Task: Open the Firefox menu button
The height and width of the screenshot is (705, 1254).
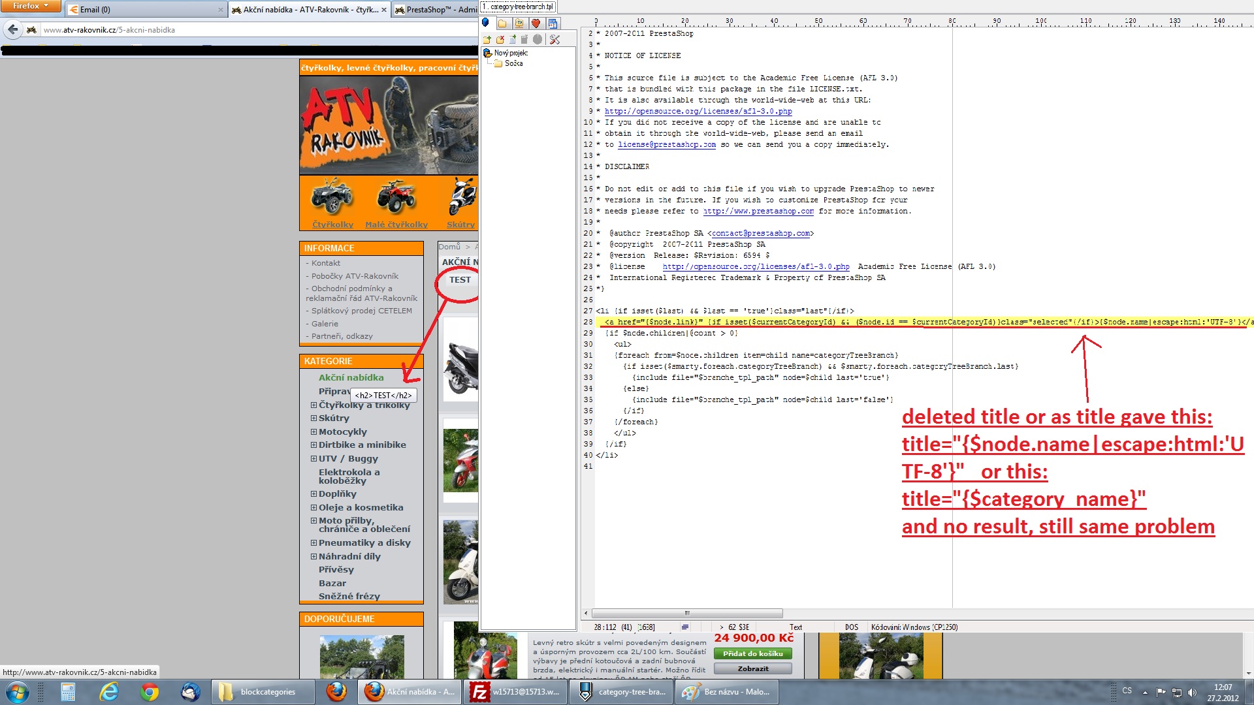Action: (30, 6)
